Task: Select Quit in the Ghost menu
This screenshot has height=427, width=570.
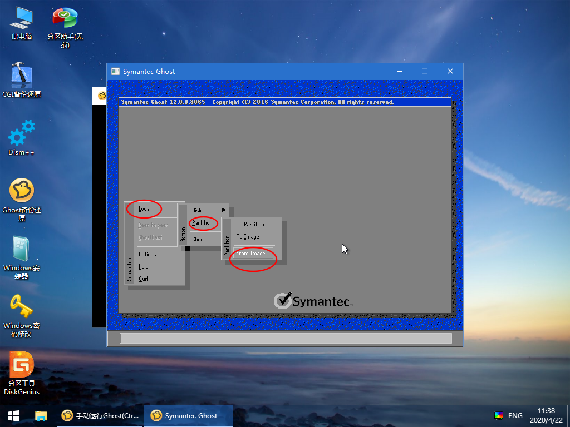Action: 143,279
